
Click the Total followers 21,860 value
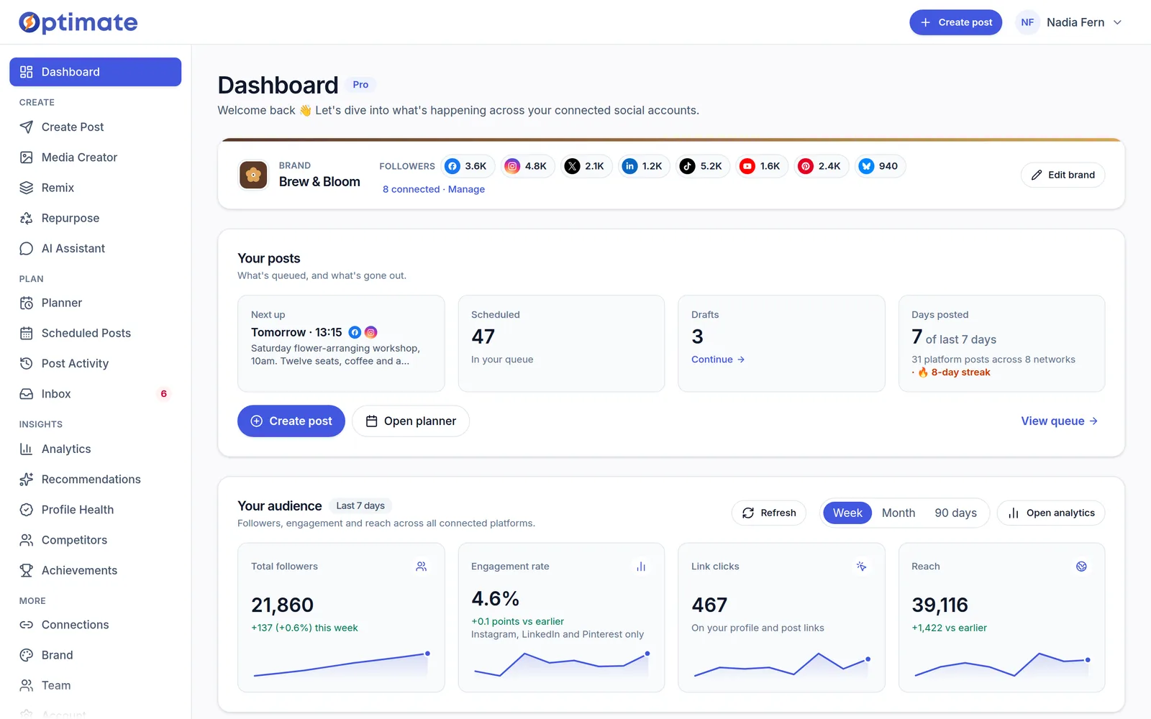click(x=282, y=605)
